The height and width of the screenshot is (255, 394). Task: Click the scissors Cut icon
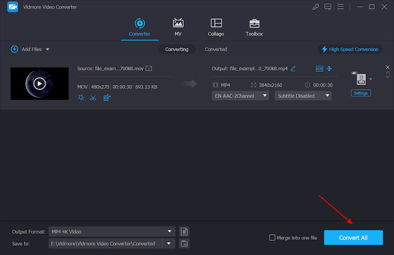click(x=93, y=98)
